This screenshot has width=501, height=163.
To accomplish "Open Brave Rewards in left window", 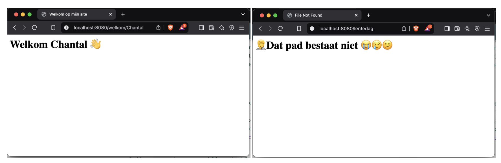I will tap(183, 27).
